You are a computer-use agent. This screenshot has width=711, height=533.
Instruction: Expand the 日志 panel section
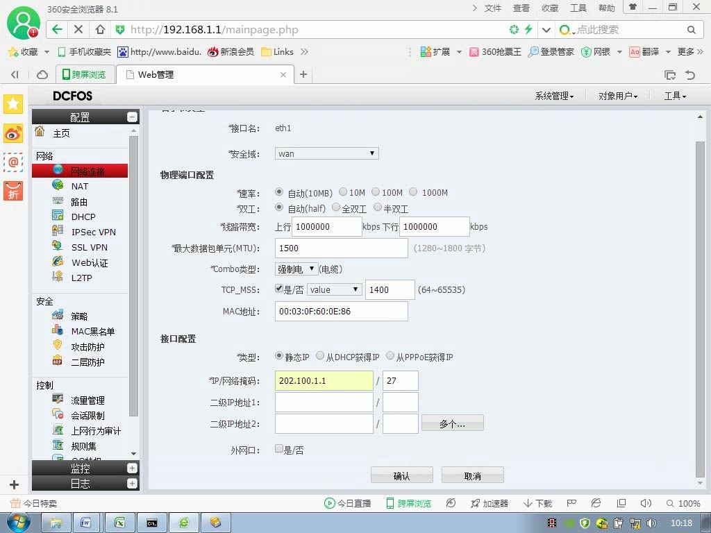coord(132,484)
